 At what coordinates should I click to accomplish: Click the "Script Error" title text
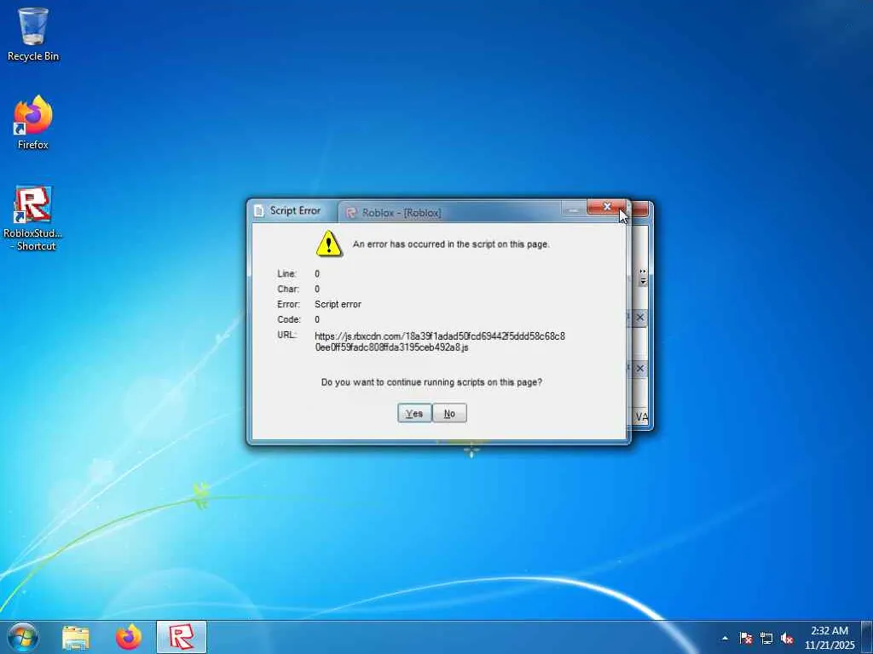click(295, 211)
